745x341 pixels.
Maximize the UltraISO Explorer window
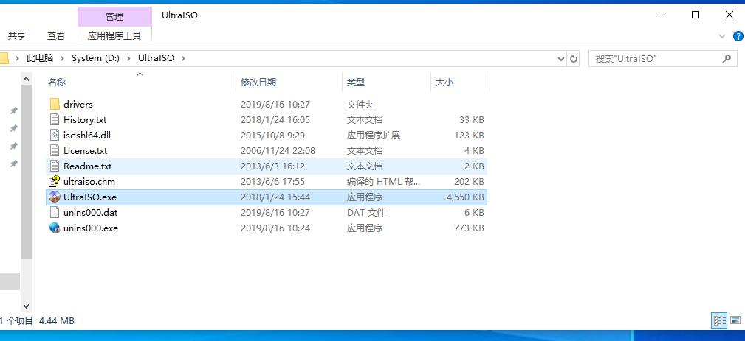pyautogui.click(x=695, y=15)
